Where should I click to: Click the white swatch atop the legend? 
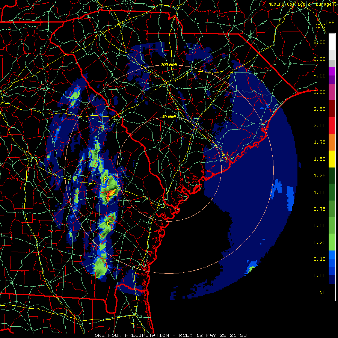[x=332, y=42]
